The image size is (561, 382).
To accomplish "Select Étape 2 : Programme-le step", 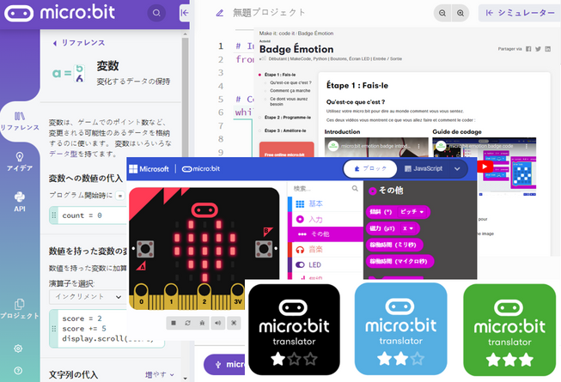I will pos(287,118).
